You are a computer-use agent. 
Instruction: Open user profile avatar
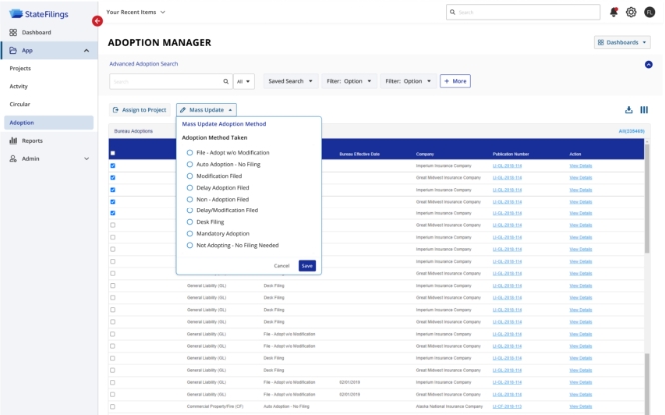[650, 12]
